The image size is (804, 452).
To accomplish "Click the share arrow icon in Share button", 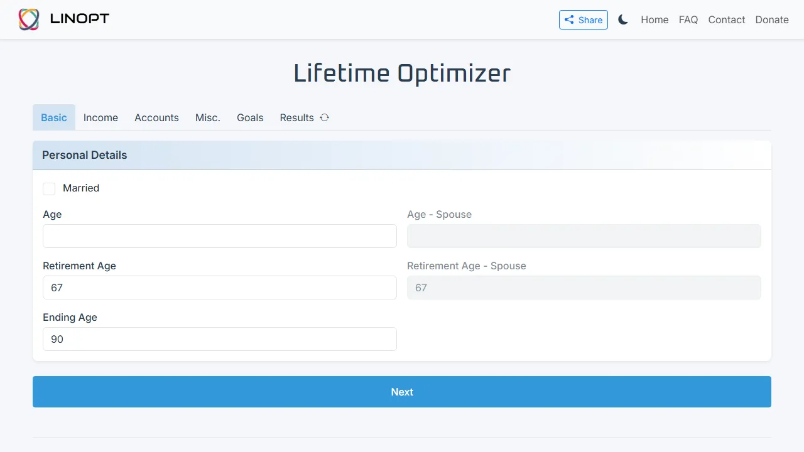I will point(570,19).
